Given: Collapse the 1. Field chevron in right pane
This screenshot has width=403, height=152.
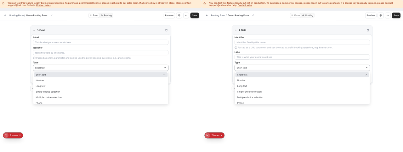Looking at the screenshot, I should 236,30.
